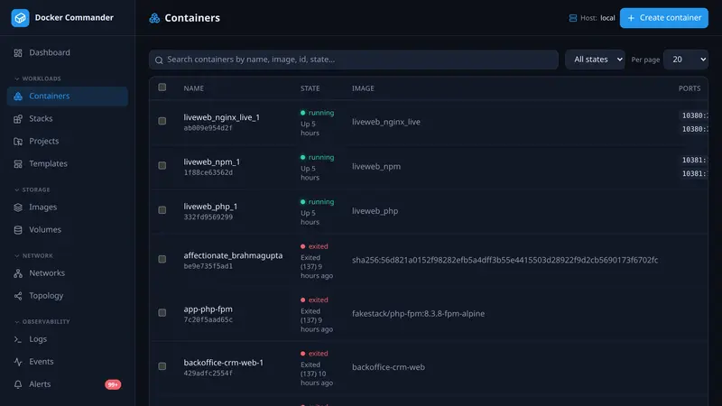
Task: Click the running status of liveweb_npm_1
Action: (318, 157)
